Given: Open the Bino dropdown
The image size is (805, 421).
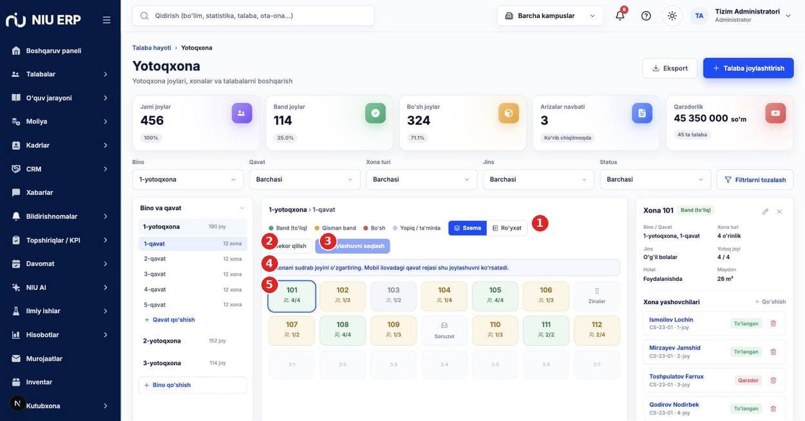Looking at the screenshot, I should (188, 179).
